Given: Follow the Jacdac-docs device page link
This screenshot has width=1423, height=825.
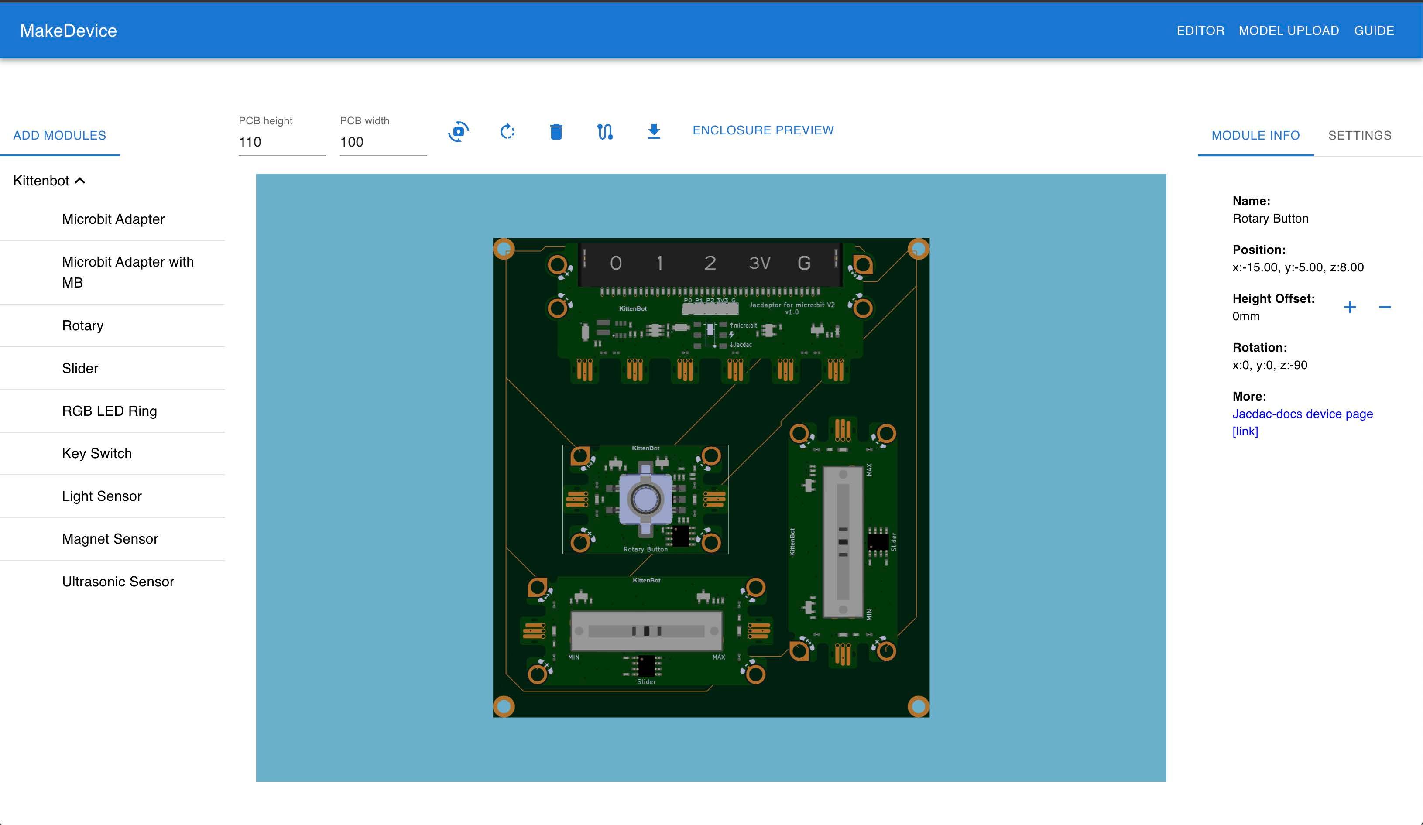Looking at the screenshot, I should coord(1302,414).
